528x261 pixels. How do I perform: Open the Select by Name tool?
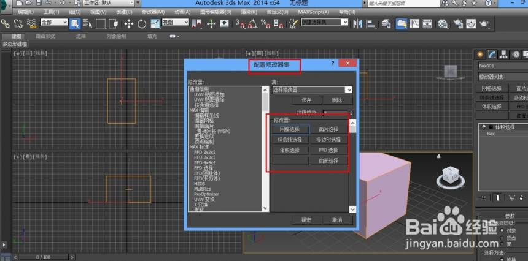point(88,24)
